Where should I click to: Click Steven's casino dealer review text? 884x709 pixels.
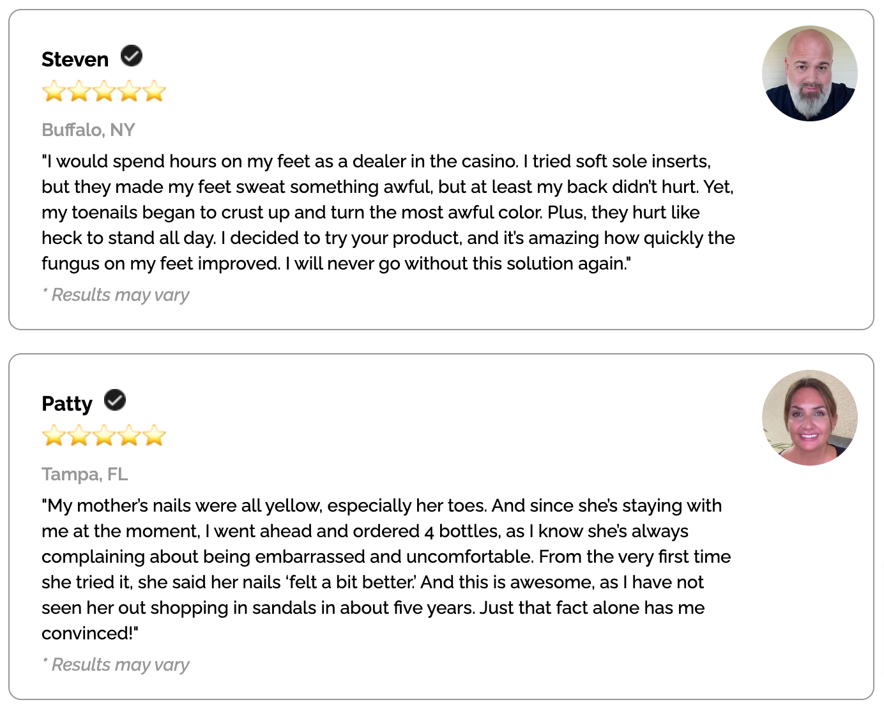(x=388, y=212)
